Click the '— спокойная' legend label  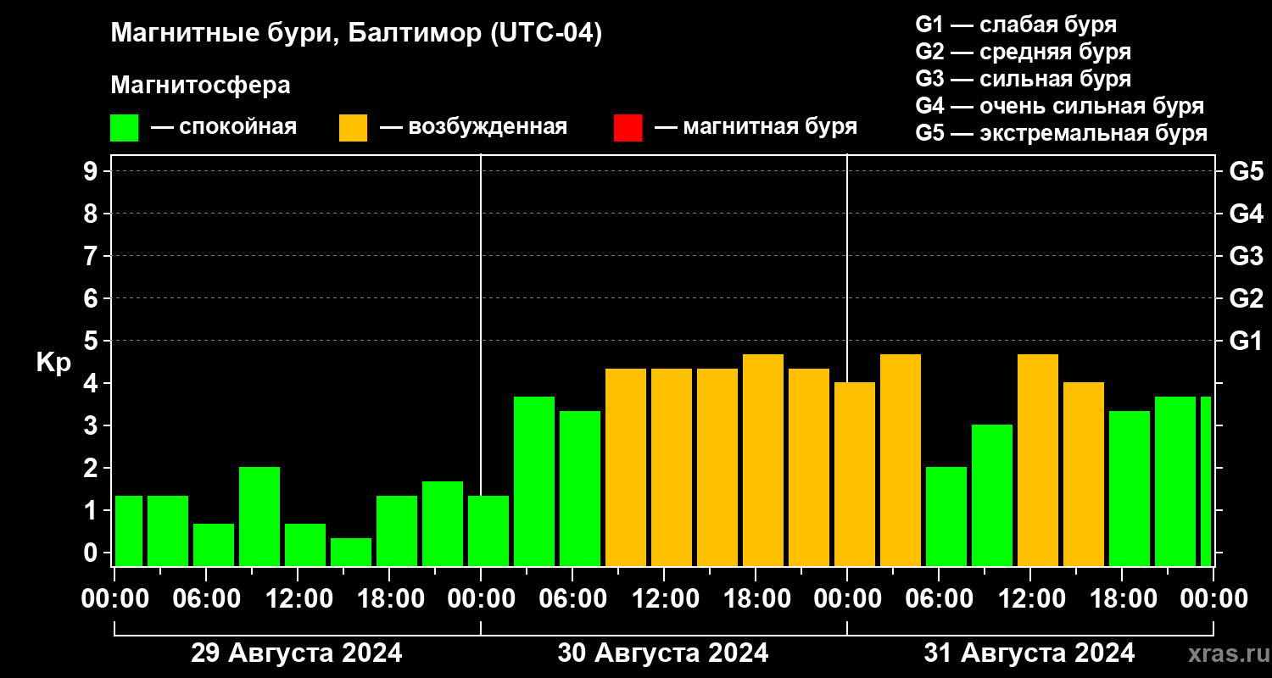pos(224,127)
